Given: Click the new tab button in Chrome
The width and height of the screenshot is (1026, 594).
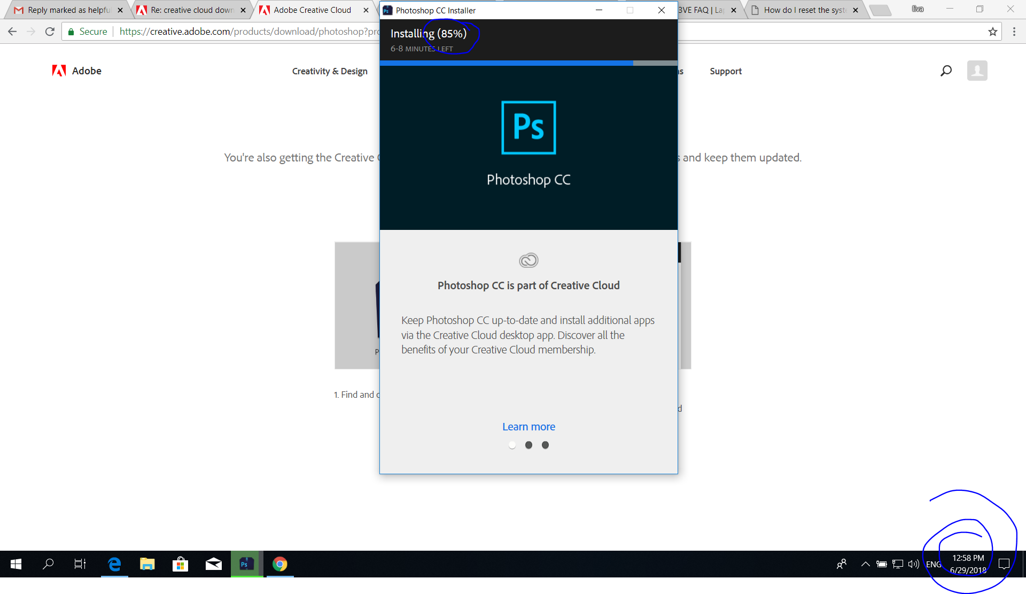Looking at the screenshot, I should (x=880, y=10).
